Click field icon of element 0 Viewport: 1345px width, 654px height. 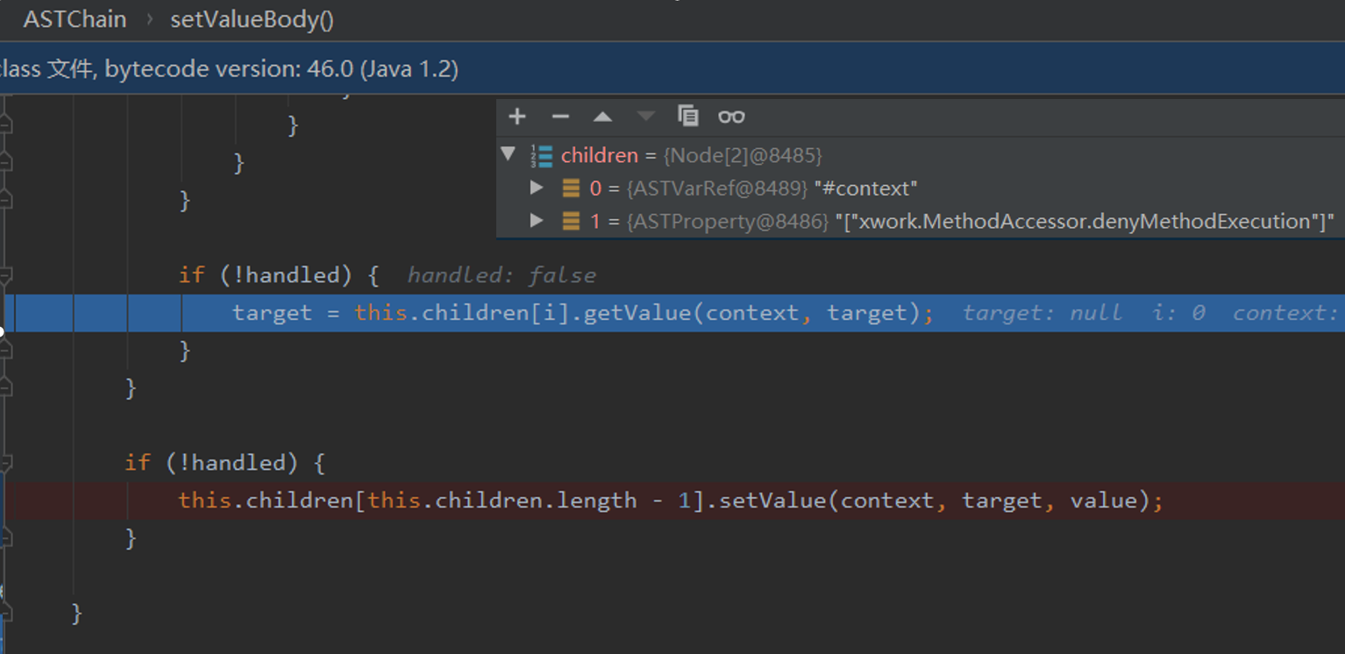coord(571,188)
